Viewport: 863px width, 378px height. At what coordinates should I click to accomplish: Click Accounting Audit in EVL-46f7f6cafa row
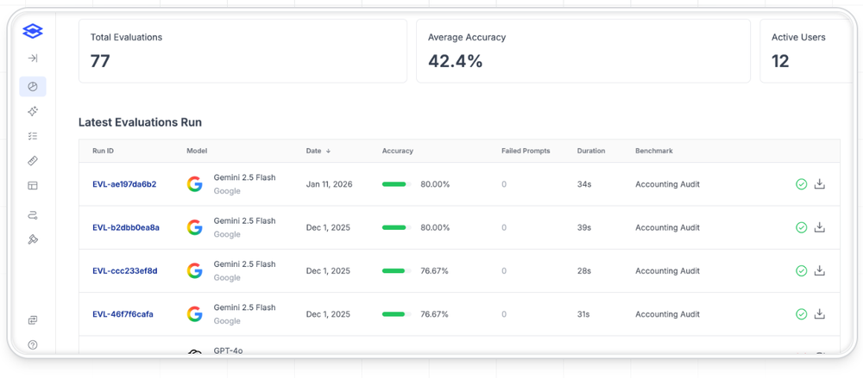tap(668, 314)
